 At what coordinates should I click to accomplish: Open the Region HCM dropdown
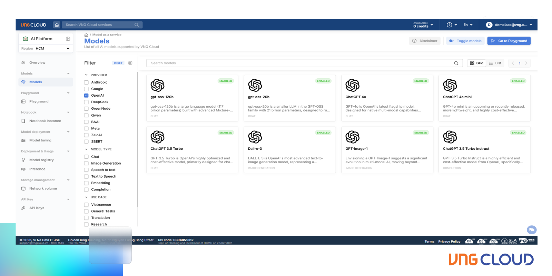(x=46, y=49)
